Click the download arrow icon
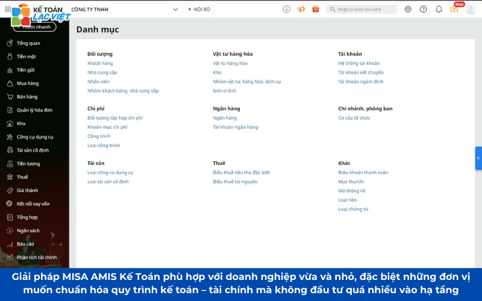 click(286, 9)
